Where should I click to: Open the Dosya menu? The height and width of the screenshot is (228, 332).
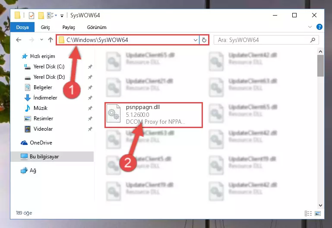pos(22,27)
